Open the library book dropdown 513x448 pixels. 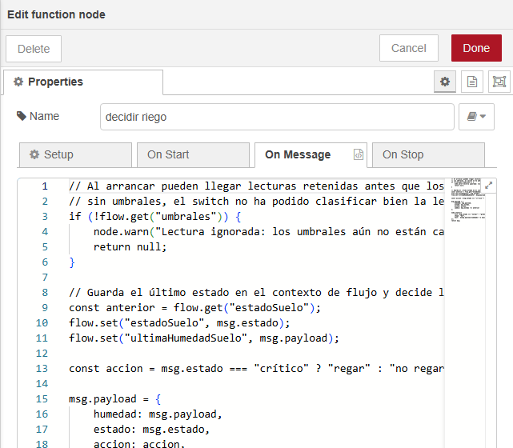point(476,117)
